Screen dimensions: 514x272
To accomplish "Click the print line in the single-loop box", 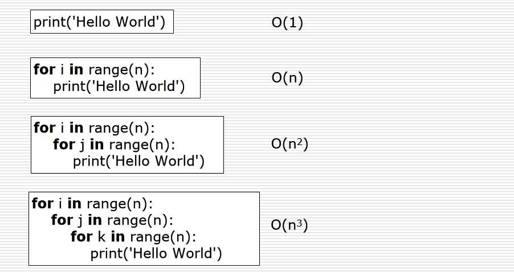I will click(x=119, y=86).
